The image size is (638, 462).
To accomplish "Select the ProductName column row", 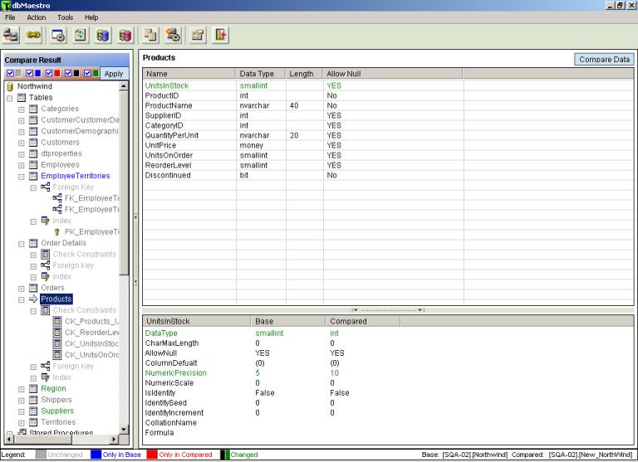I will tap(388, 105).
